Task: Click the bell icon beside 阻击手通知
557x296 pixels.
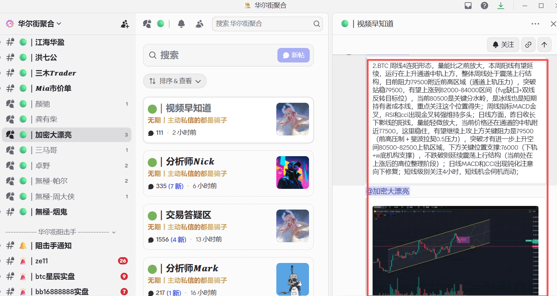Action: tap(23, 246)
